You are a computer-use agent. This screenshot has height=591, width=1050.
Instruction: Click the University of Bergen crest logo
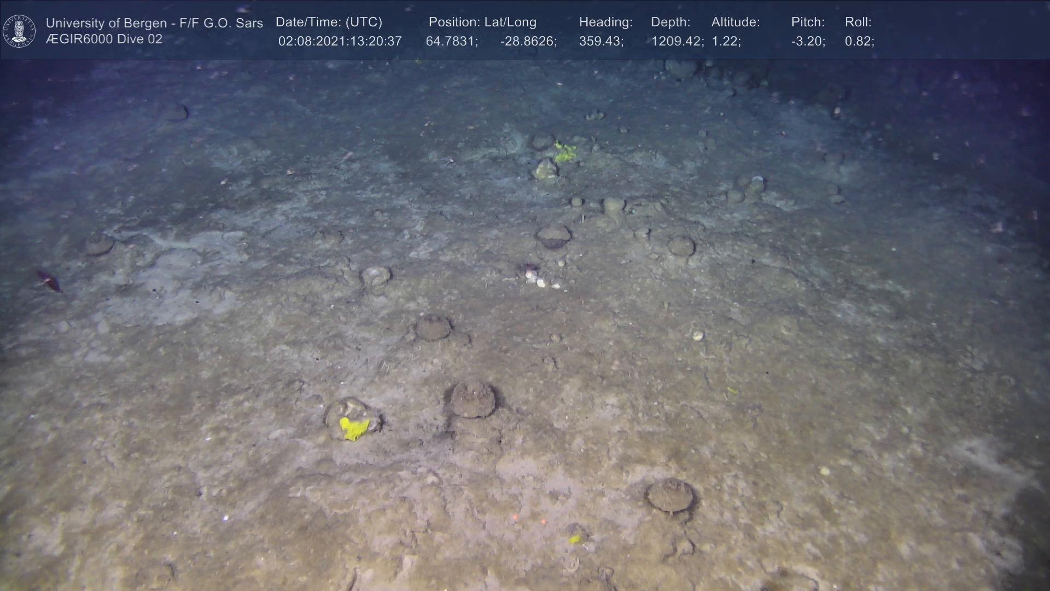point(19,31)
